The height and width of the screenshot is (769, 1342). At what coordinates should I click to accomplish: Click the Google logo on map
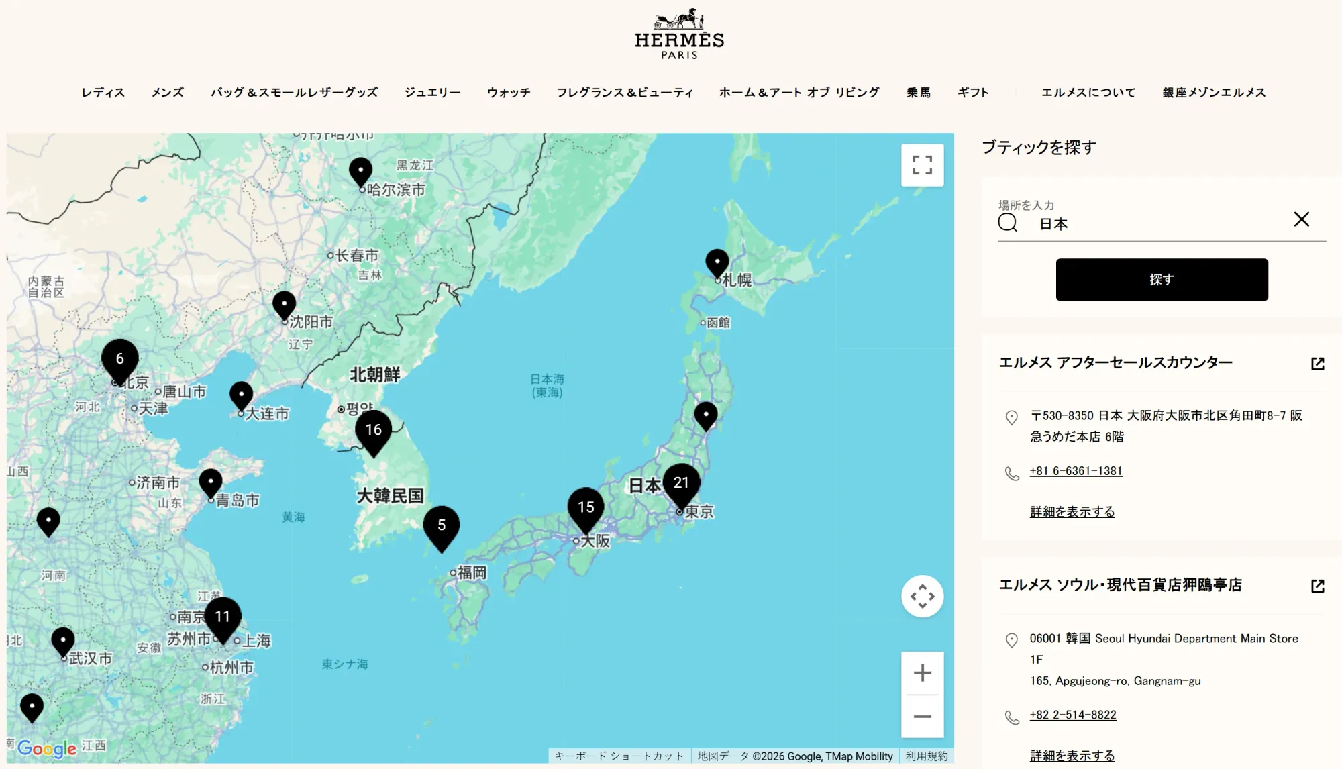[47, 748]
